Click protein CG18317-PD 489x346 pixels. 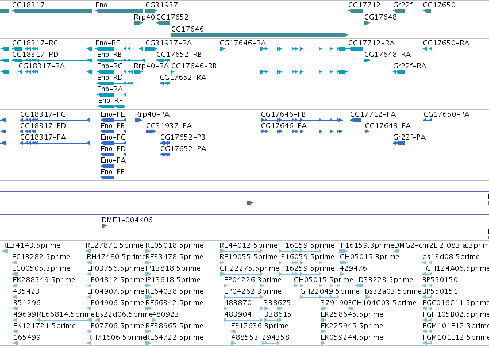[43, 126]
